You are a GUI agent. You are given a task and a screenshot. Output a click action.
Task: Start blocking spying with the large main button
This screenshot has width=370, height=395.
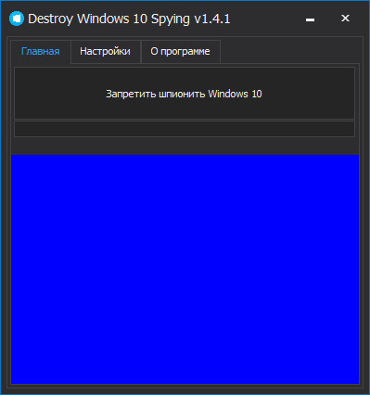pos(185,94)
